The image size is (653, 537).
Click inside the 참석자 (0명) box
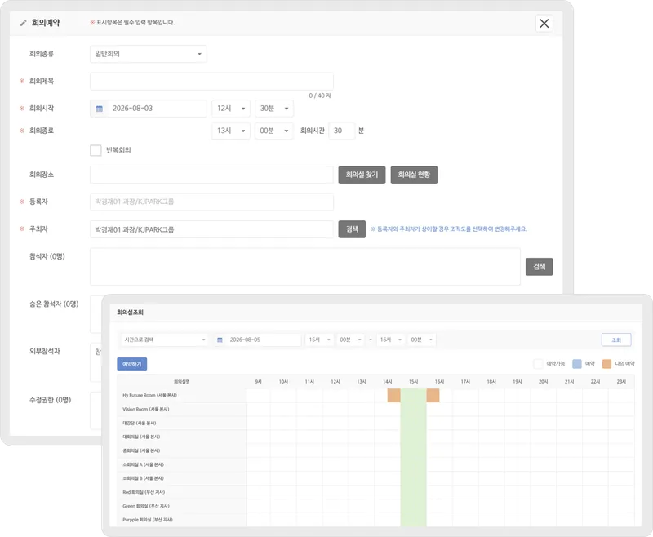[305, 267]
